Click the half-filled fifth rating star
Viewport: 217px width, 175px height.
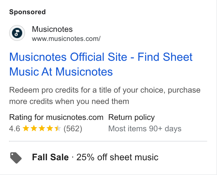click(58, 128)
